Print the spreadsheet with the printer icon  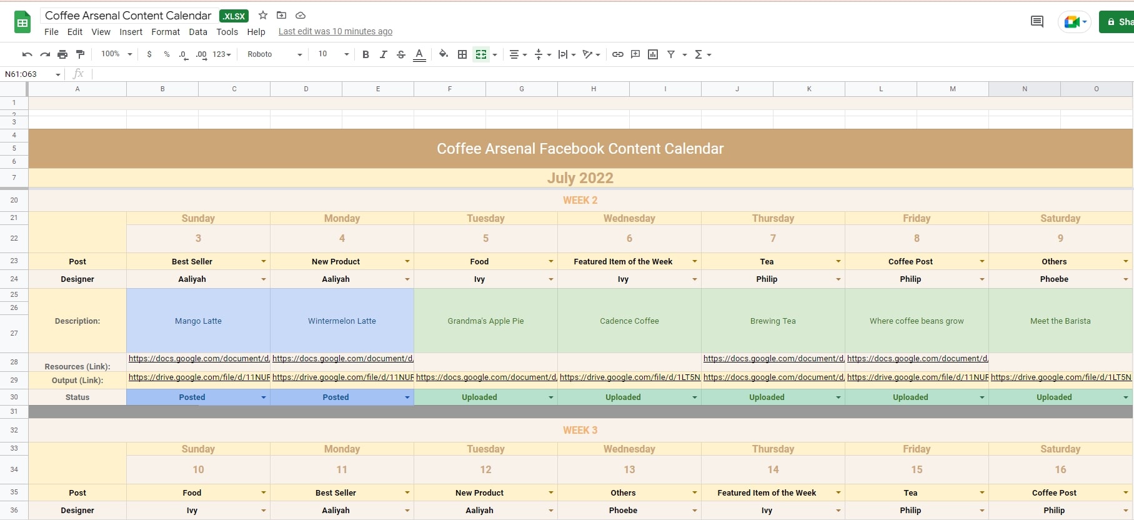[62, 54]
